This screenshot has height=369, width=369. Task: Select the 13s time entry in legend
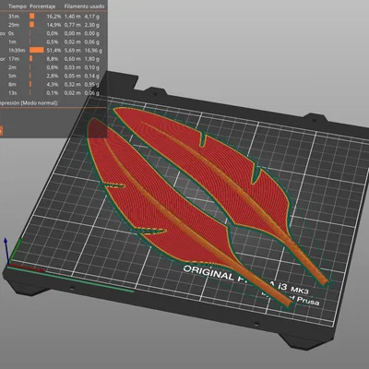pyautogui.click(x=13, y=92)
